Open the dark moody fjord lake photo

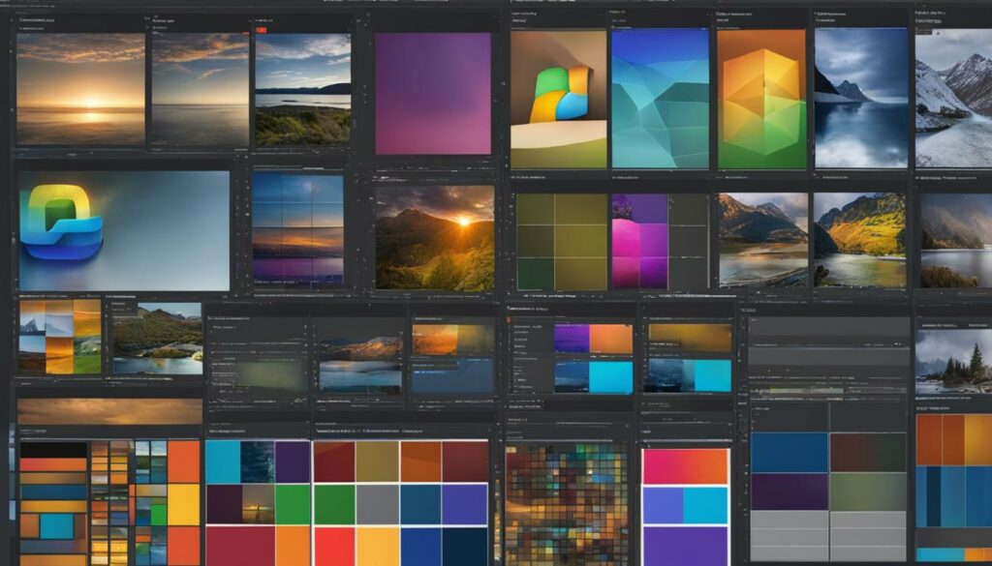861,97
